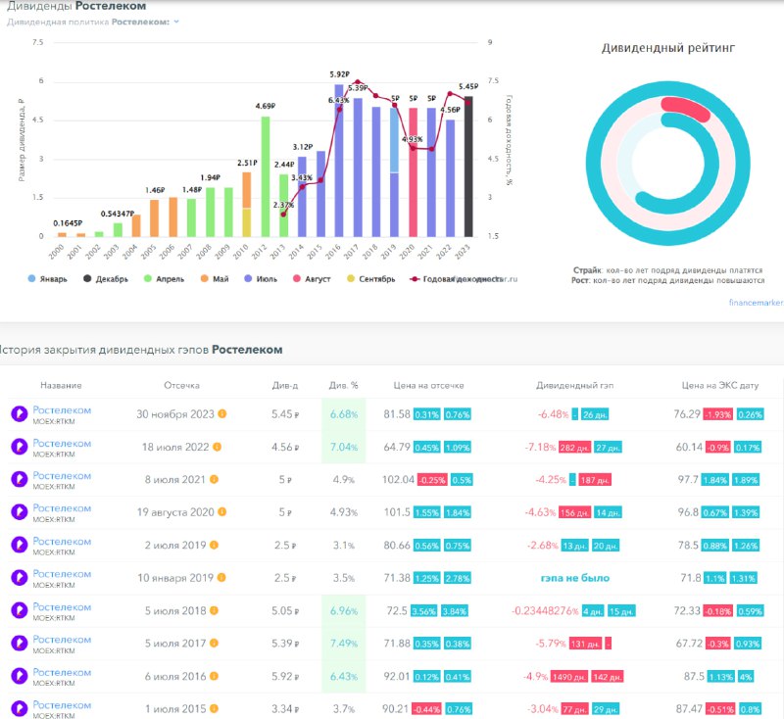
Task: Toggle the Август legend series
Action: pyautogui.click(x=312, y=279)
